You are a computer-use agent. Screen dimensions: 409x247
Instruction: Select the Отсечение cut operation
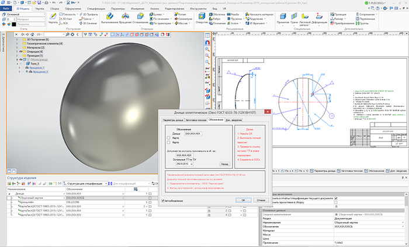[x=217, y=23]
